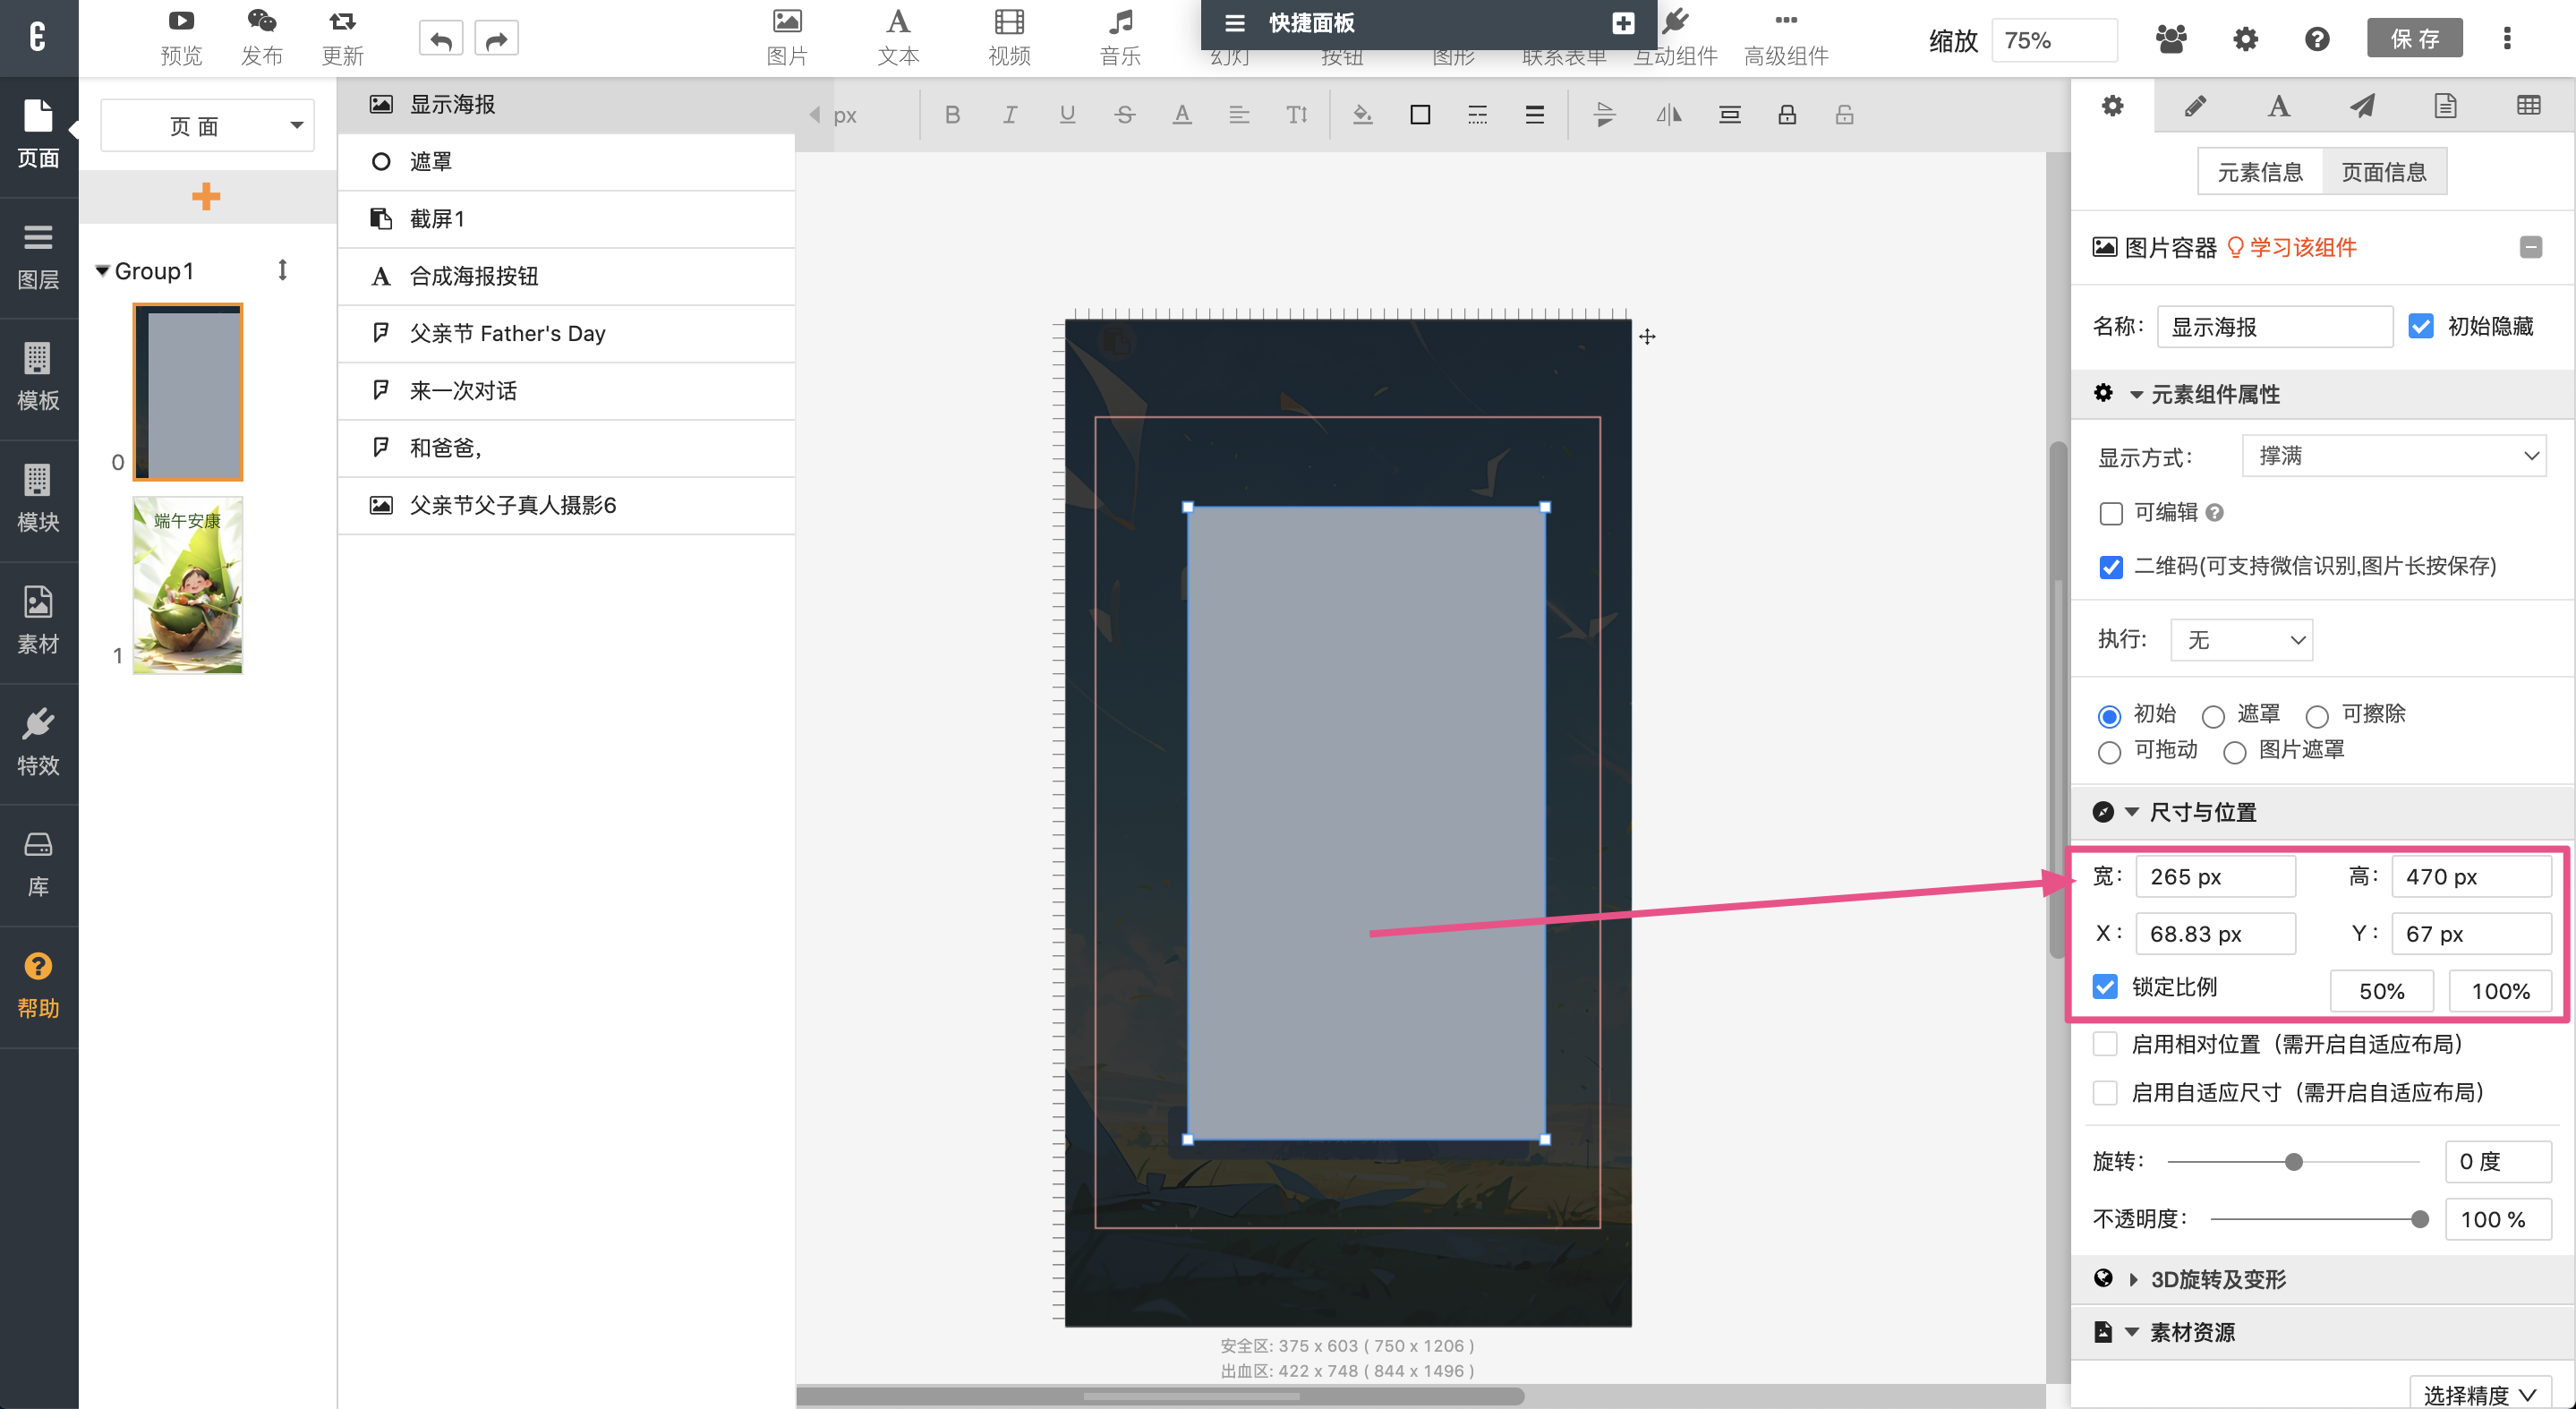Screen dimensions: 2576x1409
Task: Click the orange plus to add page
Action: tap(206, 196)
